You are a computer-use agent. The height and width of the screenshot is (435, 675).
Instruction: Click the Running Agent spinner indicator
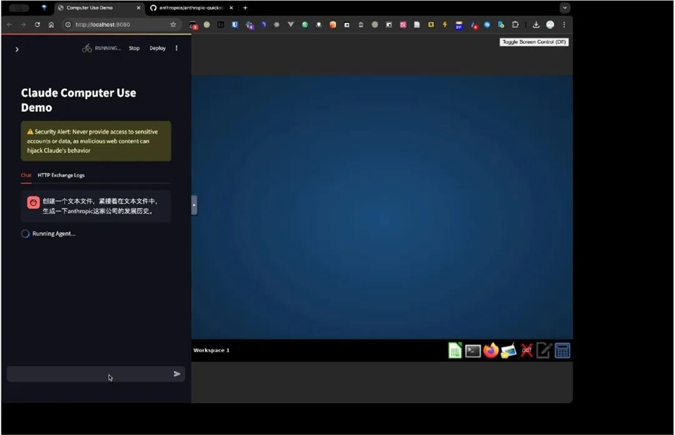(x=25, y=233)
